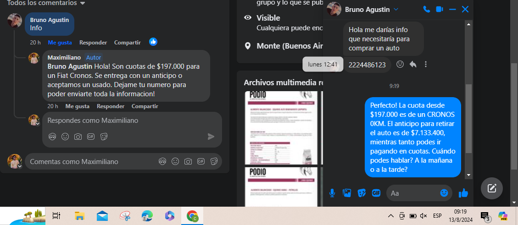Open the first PODIO document thumbnail
The image size is (518, 225).
point(281,127)
